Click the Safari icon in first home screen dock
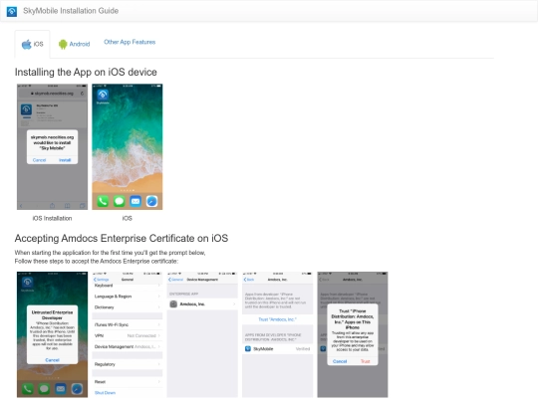 (152, 201)
